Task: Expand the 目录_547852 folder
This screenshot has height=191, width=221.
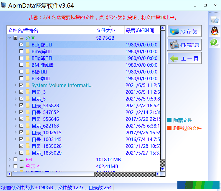Action: [x=16, y=112]
